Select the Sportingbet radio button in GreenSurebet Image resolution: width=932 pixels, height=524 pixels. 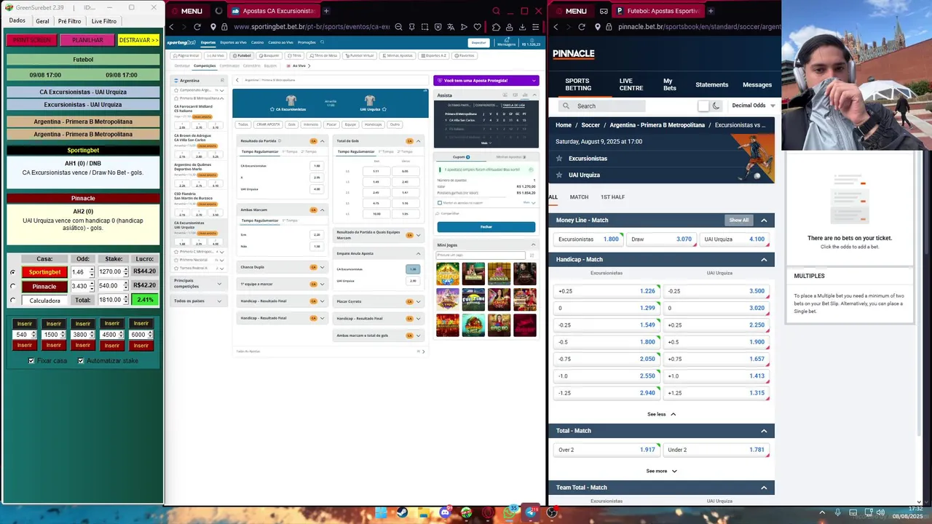click(x=12, y=272)
